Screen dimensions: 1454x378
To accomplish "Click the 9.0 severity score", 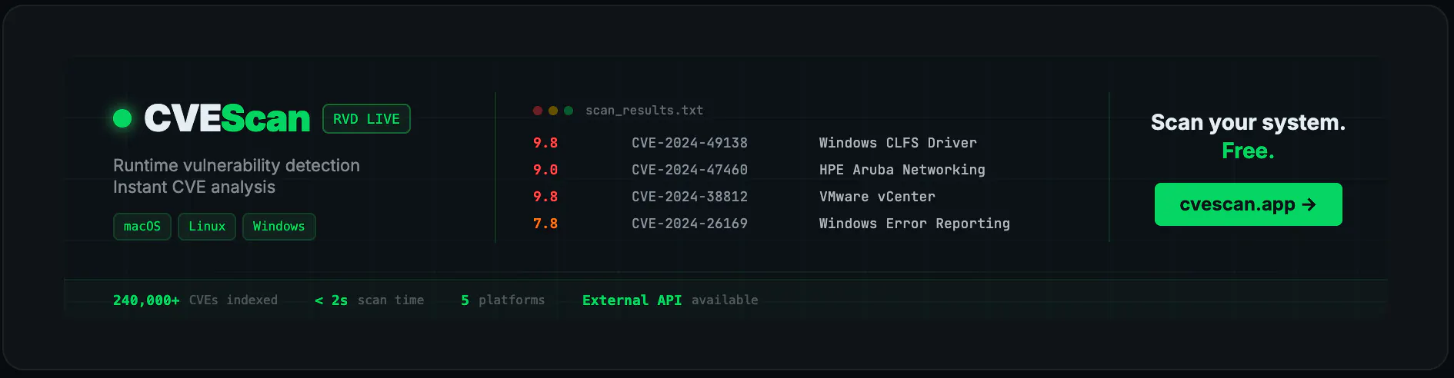I will click(x=545, y=170).
